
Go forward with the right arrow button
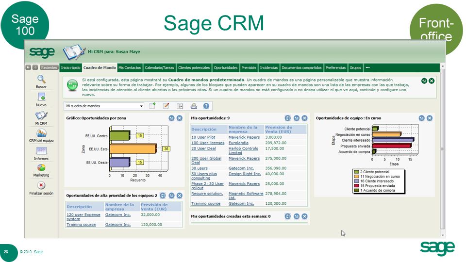click(35, 67)
